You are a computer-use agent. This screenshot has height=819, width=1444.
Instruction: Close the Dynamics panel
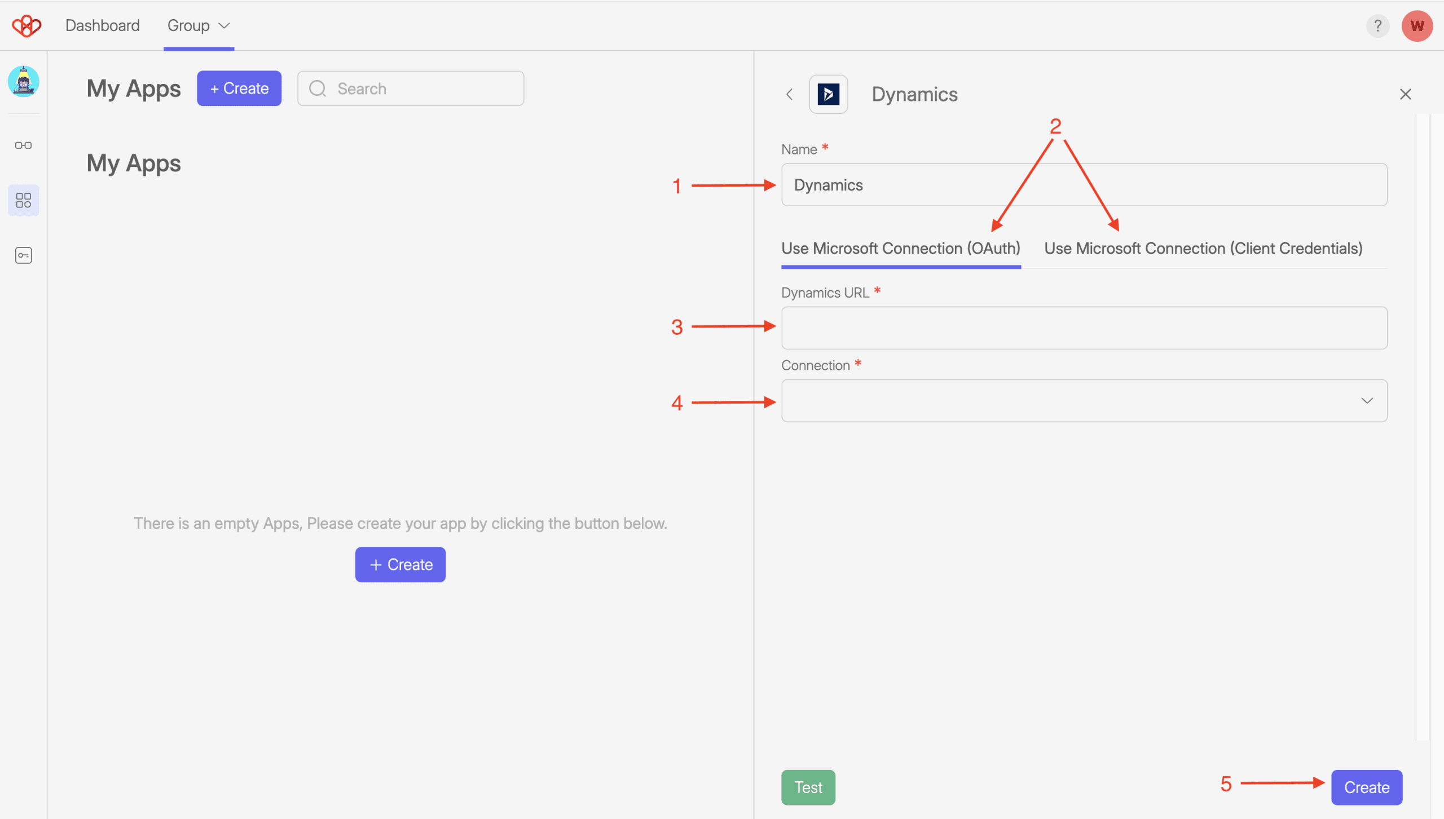(1405, 94)
